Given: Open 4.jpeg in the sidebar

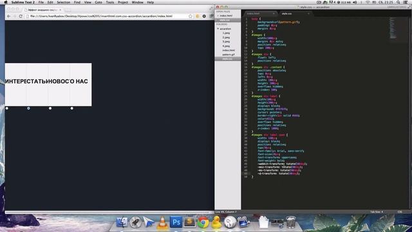Looking at the screenshot, I should click(x=226, y=46).
